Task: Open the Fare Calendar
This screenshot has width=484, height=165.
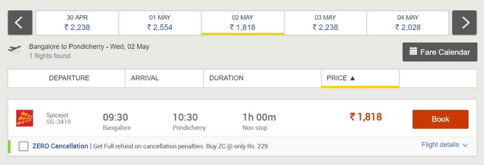Action: 440,52
